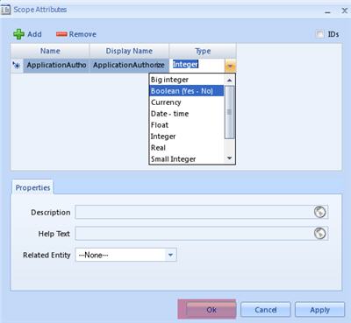Pick Float from the type list
The image size is (351, 323).
[187, 125]
